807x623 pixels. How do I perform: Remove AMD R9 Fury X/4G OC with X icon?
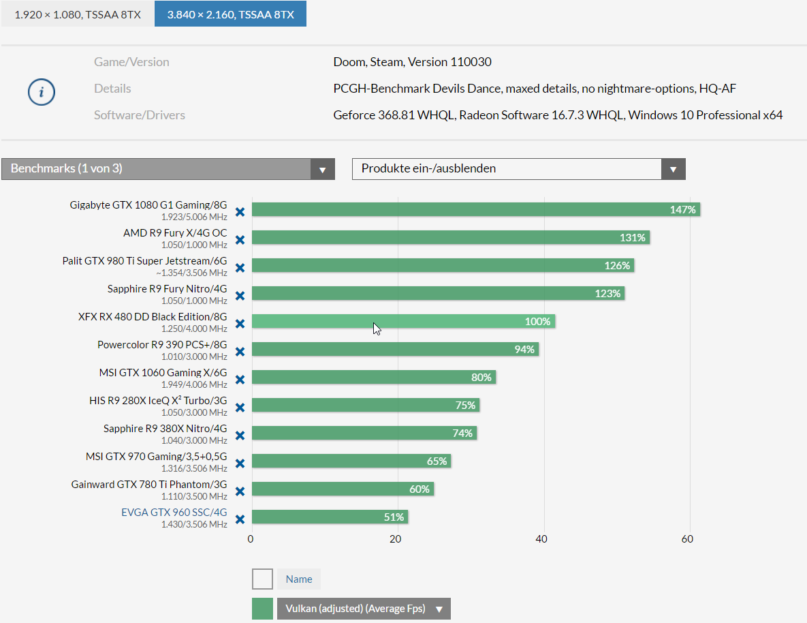coord(240,240)
